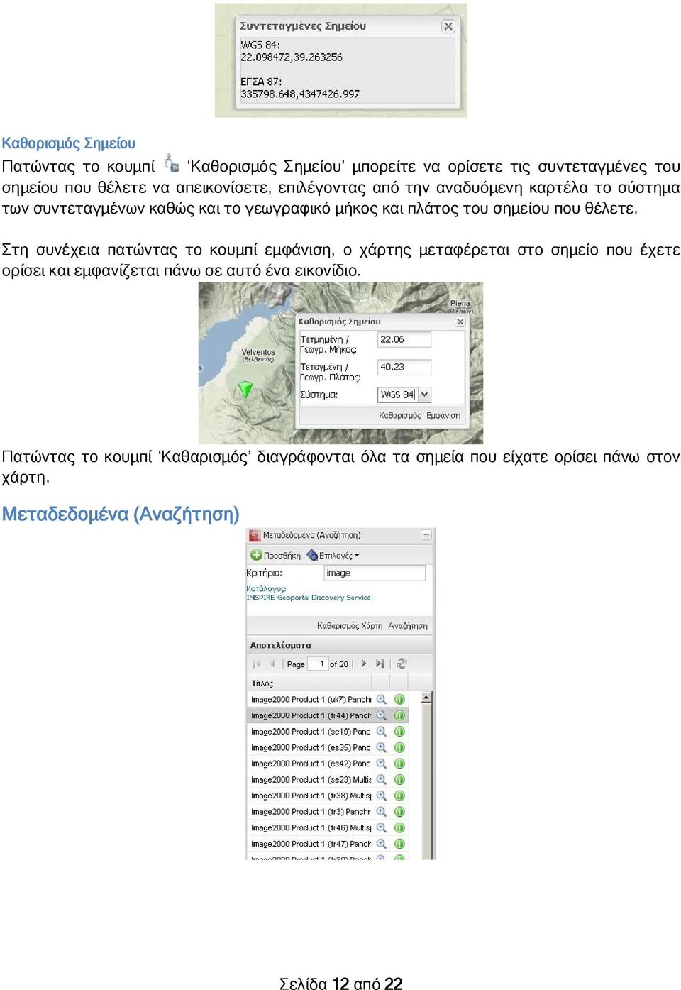Go to previous results page
This screenshot has height=990, width=681.
[272, 664]
